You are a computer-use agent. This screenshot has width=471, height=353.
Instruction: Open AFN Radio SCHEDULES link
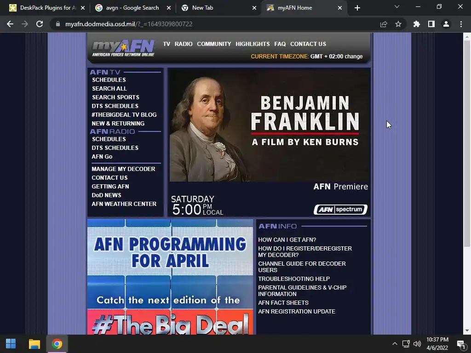109,139
